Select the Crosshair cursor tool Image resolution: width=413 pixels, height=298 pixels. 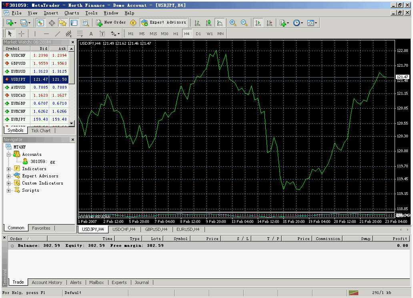pyautogui.click(x=22, y=34)
